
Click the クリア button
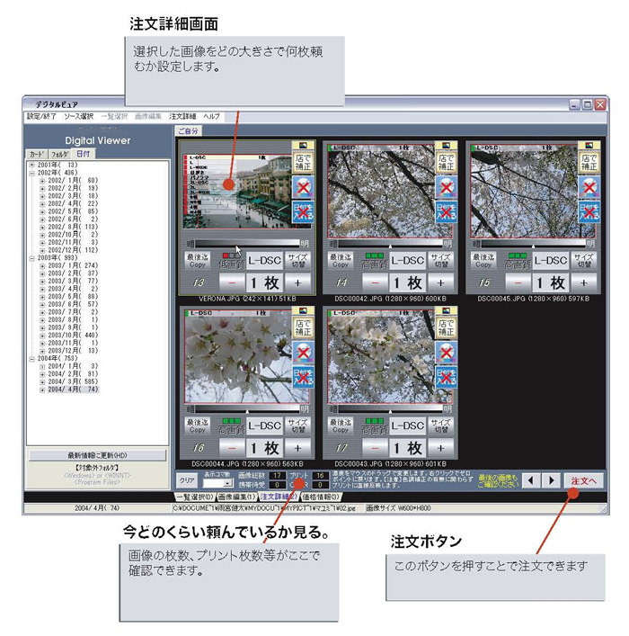[x=187, y=480]
